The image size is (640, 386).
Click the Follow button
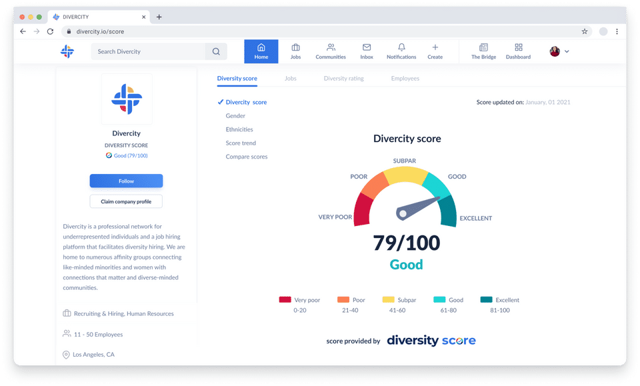pos(126,181)
